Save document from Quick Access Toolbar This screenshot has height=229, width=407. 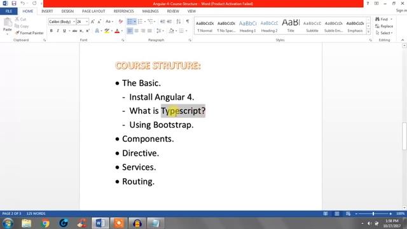pos(14,3)
